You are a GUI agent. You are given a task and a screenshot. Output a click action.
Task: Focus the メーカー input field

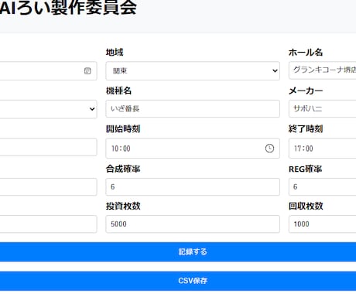(x=323, y=108)
